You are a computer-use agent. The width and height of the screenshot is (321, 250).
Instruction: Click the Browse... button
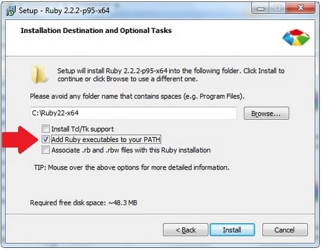tap(266, 114)
